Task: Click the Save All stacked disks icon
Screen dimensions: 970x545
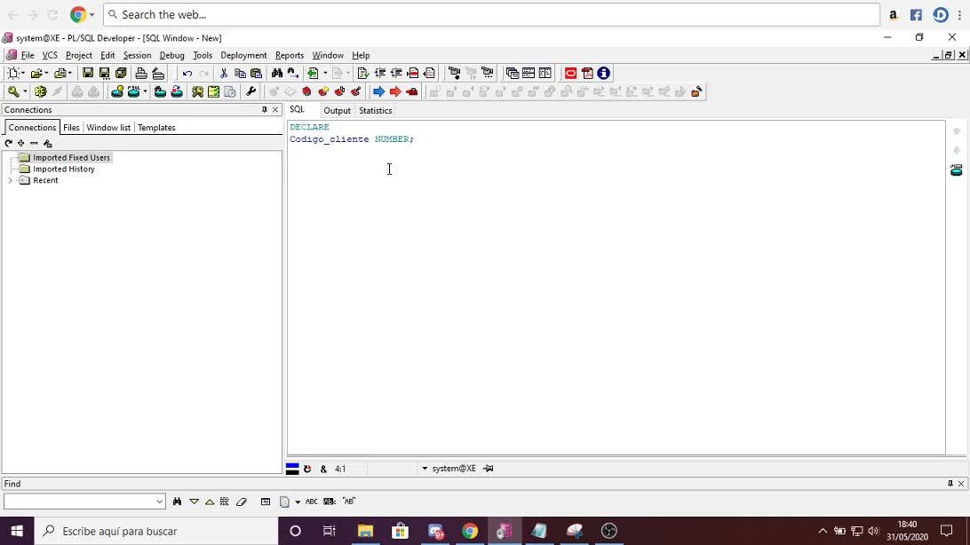Action: (x=121, y=74)
